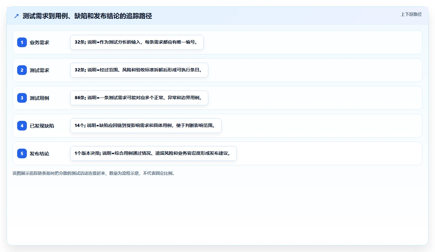Select the 已发现缺陷 step label

pos(42,126)
